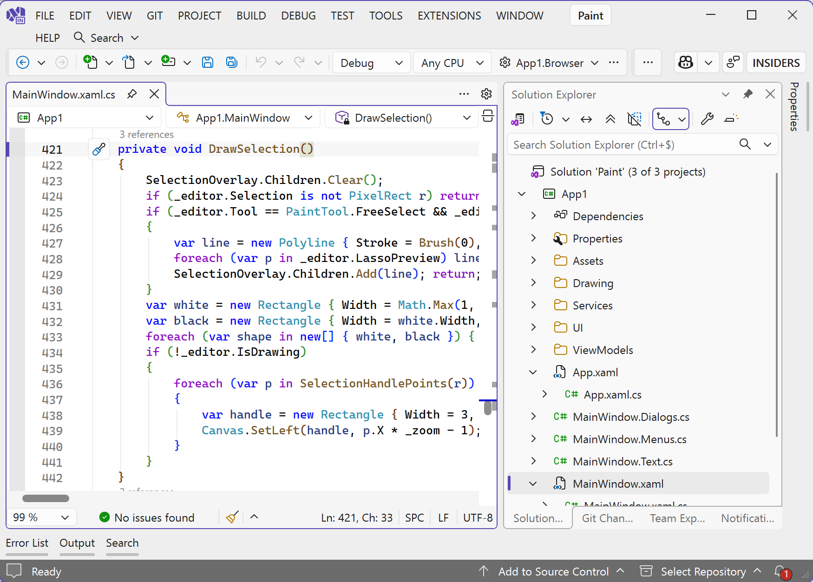Open editor settings gear icon
The height and width of the screenshot is (582, 813).
[x=486, y=94]
